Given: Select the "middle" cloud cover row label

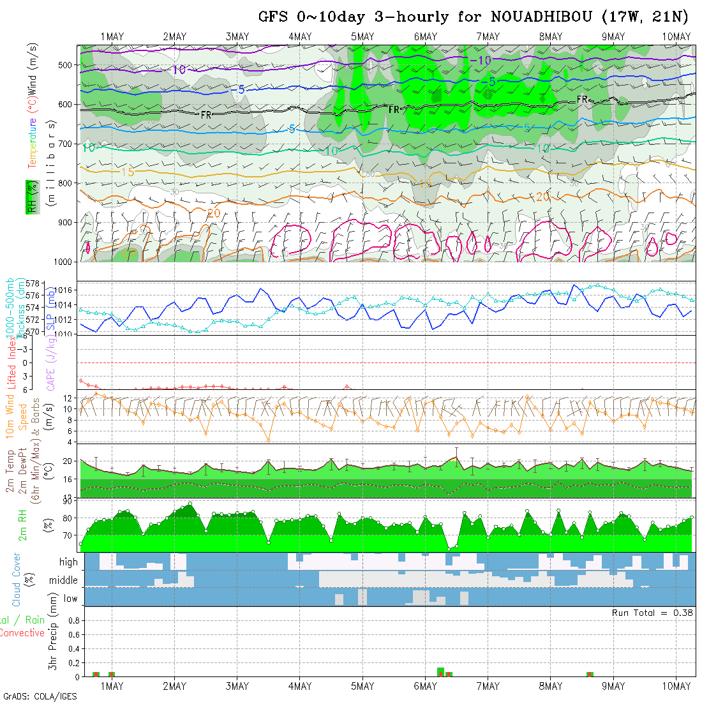Looking at the screenshot, I should click(x=64, y=581).
